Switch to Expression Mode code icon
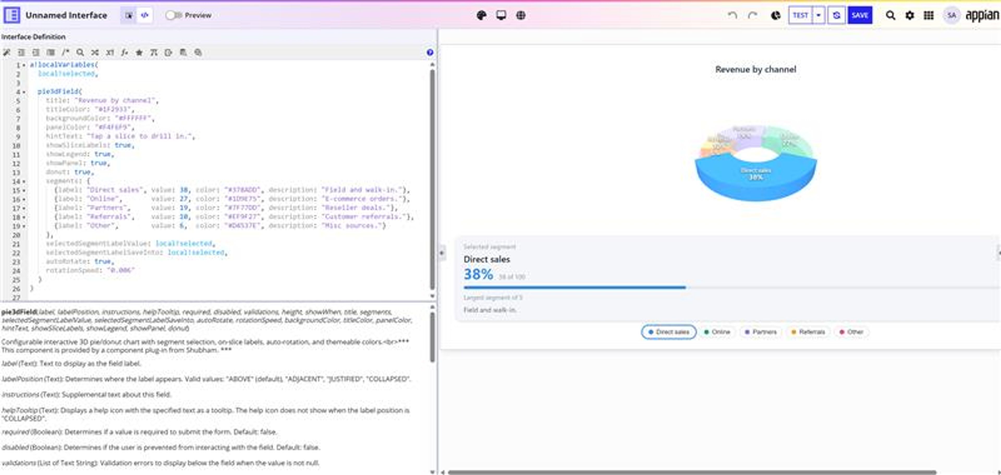The image size is (1001, 475). 145,15
